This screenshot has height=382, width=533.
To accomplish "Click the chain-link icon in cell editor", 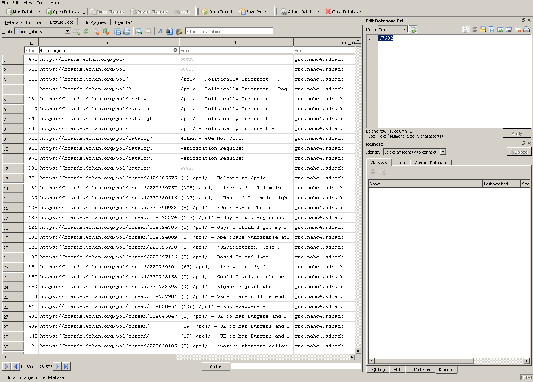I will (x=509, y=29).
